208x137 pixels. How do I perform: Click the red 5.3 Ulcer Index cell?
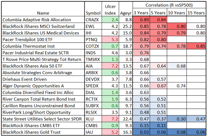[110, 40]
